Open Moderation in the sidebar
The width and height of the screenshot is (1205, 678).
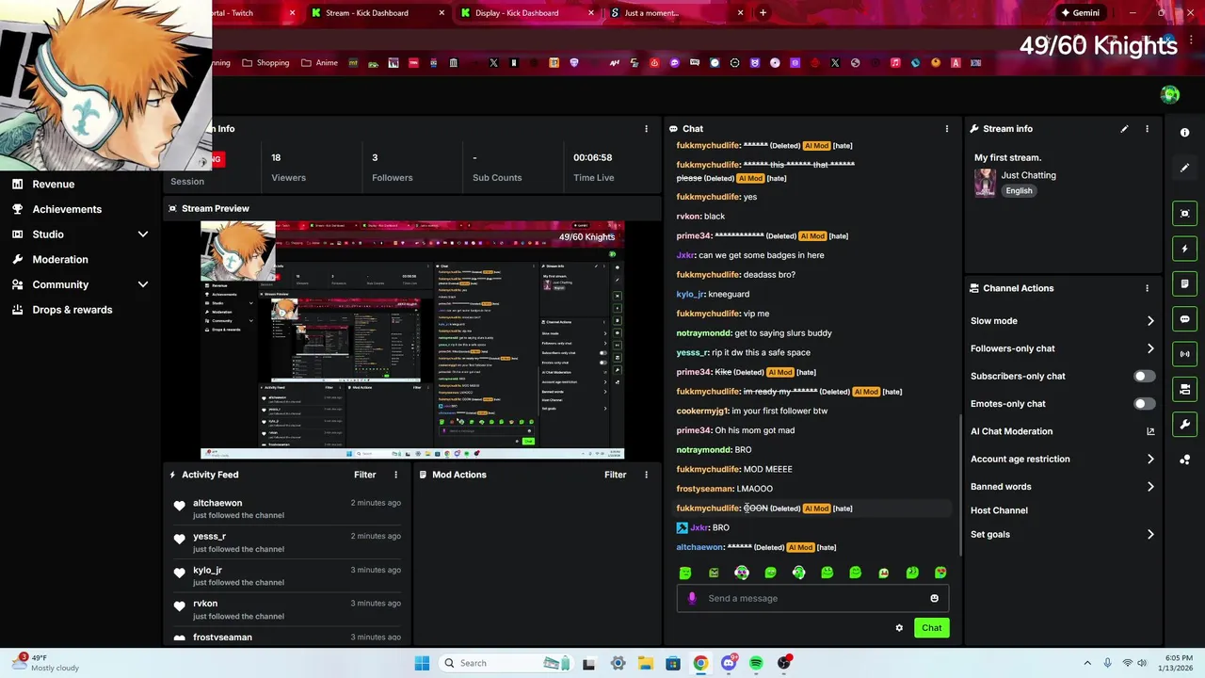(59, 260)
